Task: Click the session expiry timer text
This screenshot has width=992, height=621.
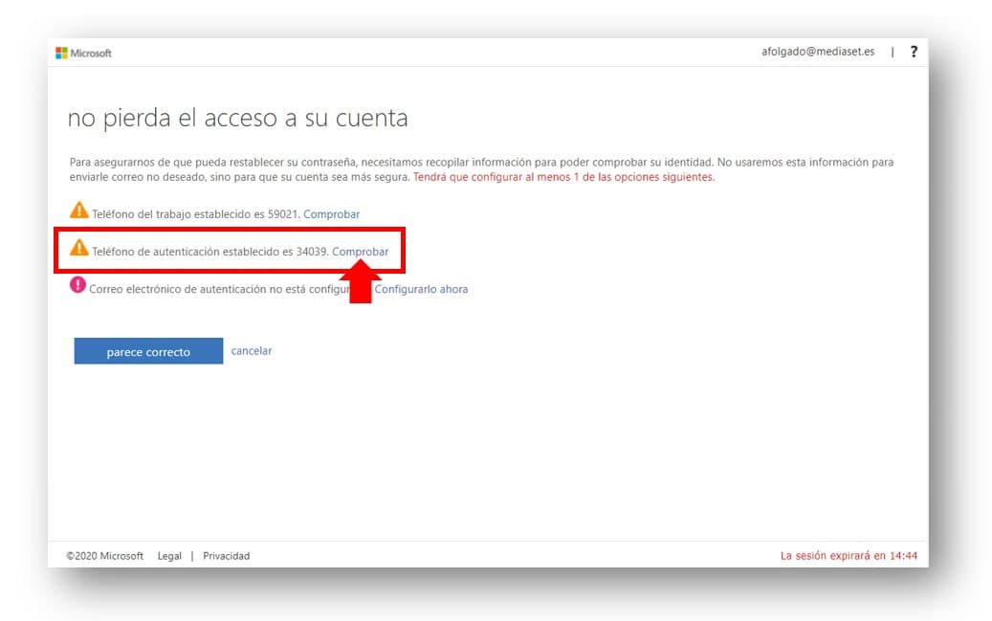Action: (x=849, y=556)
